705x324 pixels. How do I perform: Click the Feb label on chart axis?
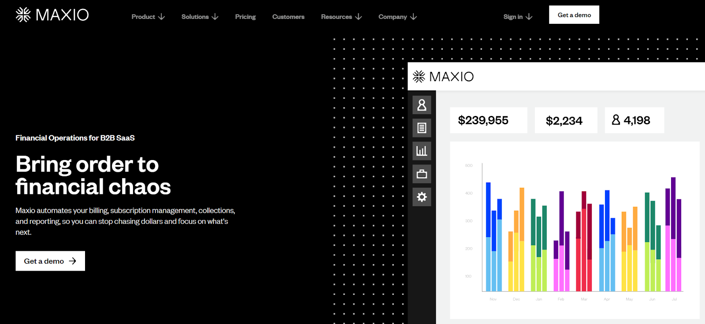561,299
